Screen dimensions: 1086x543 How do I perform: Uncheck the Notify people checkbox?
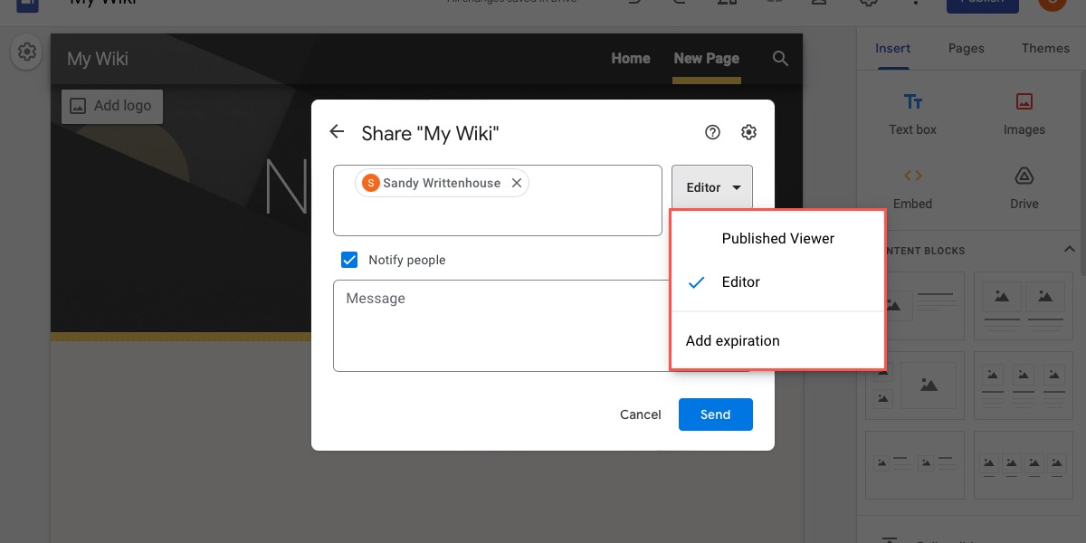[x=349, y=260]
